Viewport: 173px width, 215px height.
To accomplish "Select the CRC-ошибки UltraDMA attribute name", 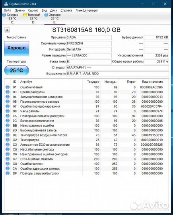I will pos(37,159).
